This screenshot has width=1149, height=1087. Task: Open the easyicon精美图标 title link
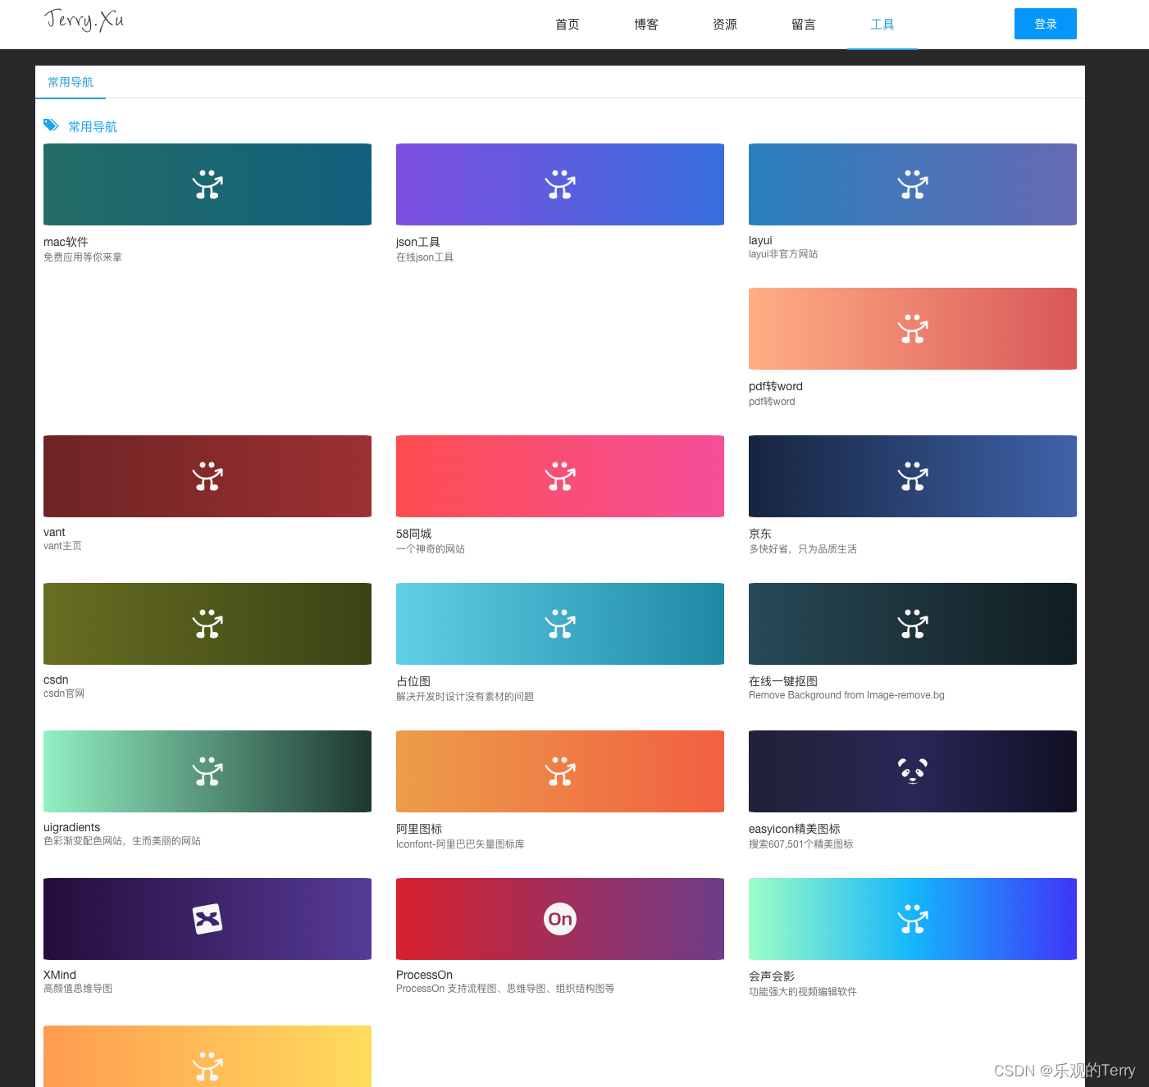[795, 829]
